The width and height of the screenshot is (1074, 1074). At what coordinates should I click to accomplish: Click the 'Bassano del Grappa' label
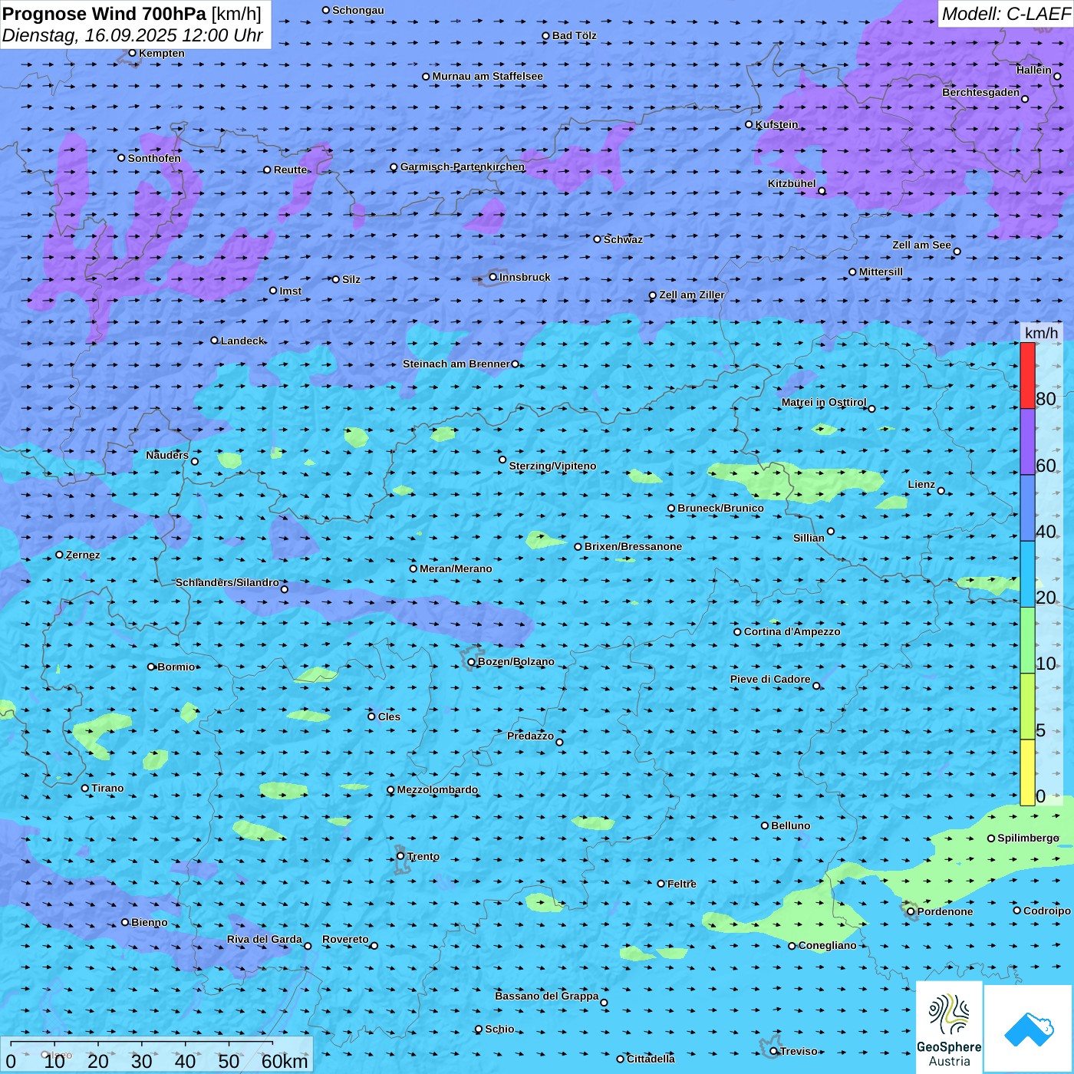click(x=547, y=996)
